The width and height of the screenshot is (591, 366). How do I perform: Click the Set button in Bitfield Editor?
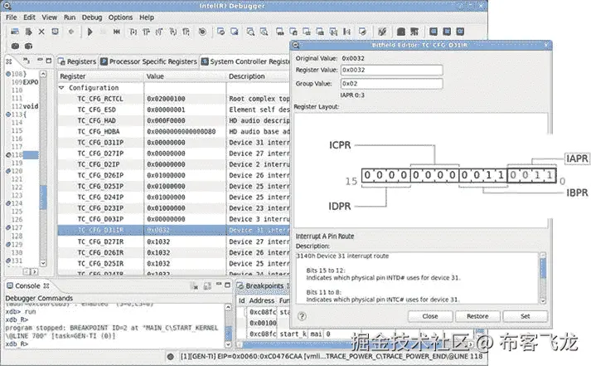[525, 316]
